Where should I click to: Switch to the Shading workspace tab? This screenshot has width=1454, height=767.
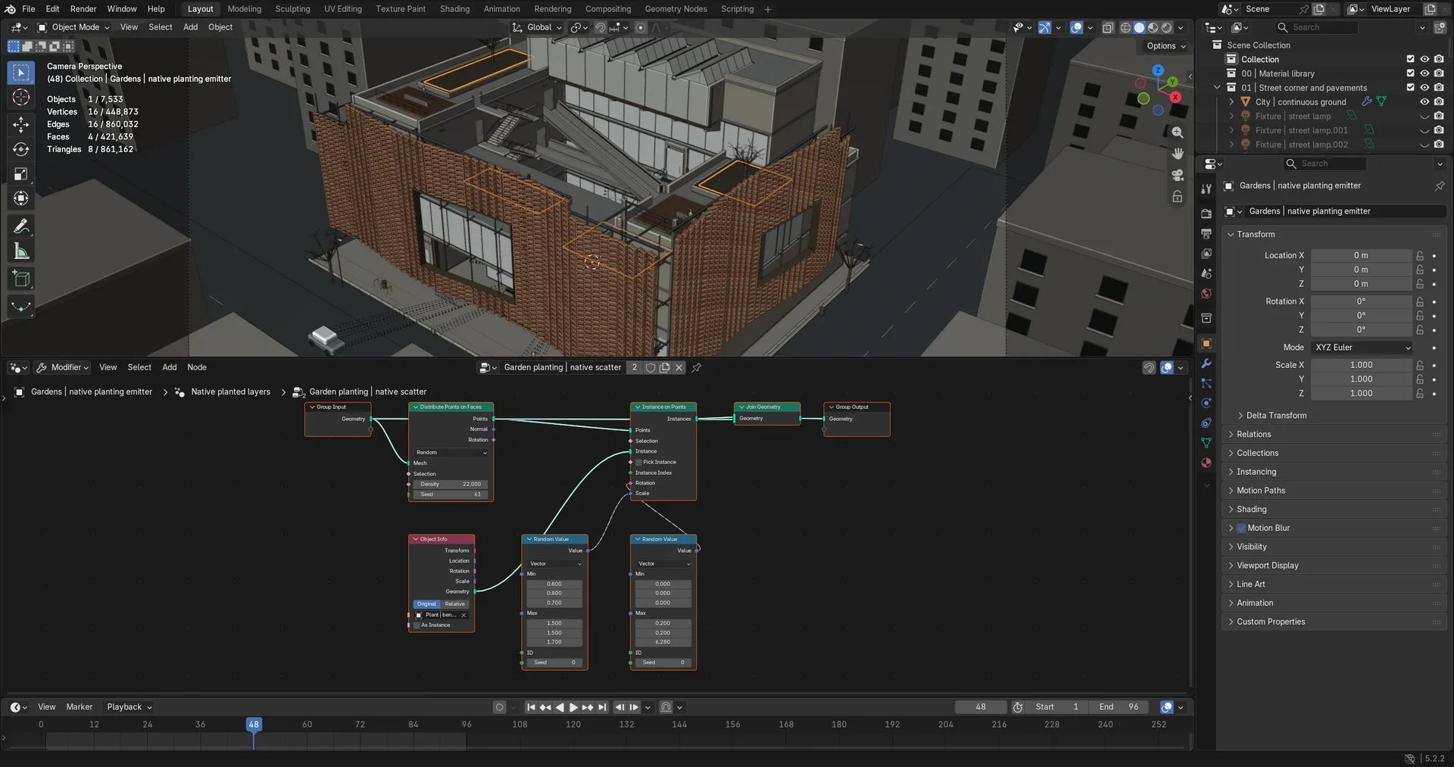[454, 9]
